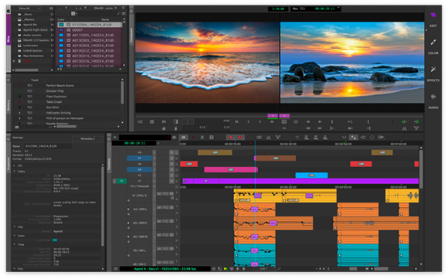Image resolution: width=448 pixels, height=279 pixels.
Task: Open the Color workspace icon
Action: point(433,43)
